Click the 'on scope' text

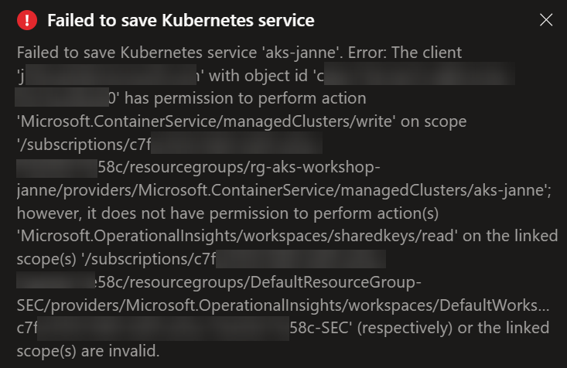(x=433, y=121)
